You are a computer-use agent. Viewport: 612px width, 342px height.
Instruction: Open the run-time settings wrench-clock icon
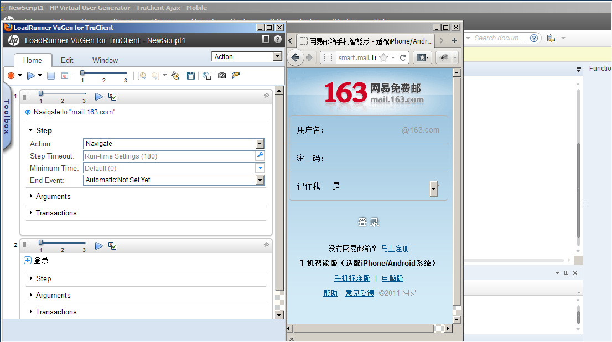click(175, 76)
